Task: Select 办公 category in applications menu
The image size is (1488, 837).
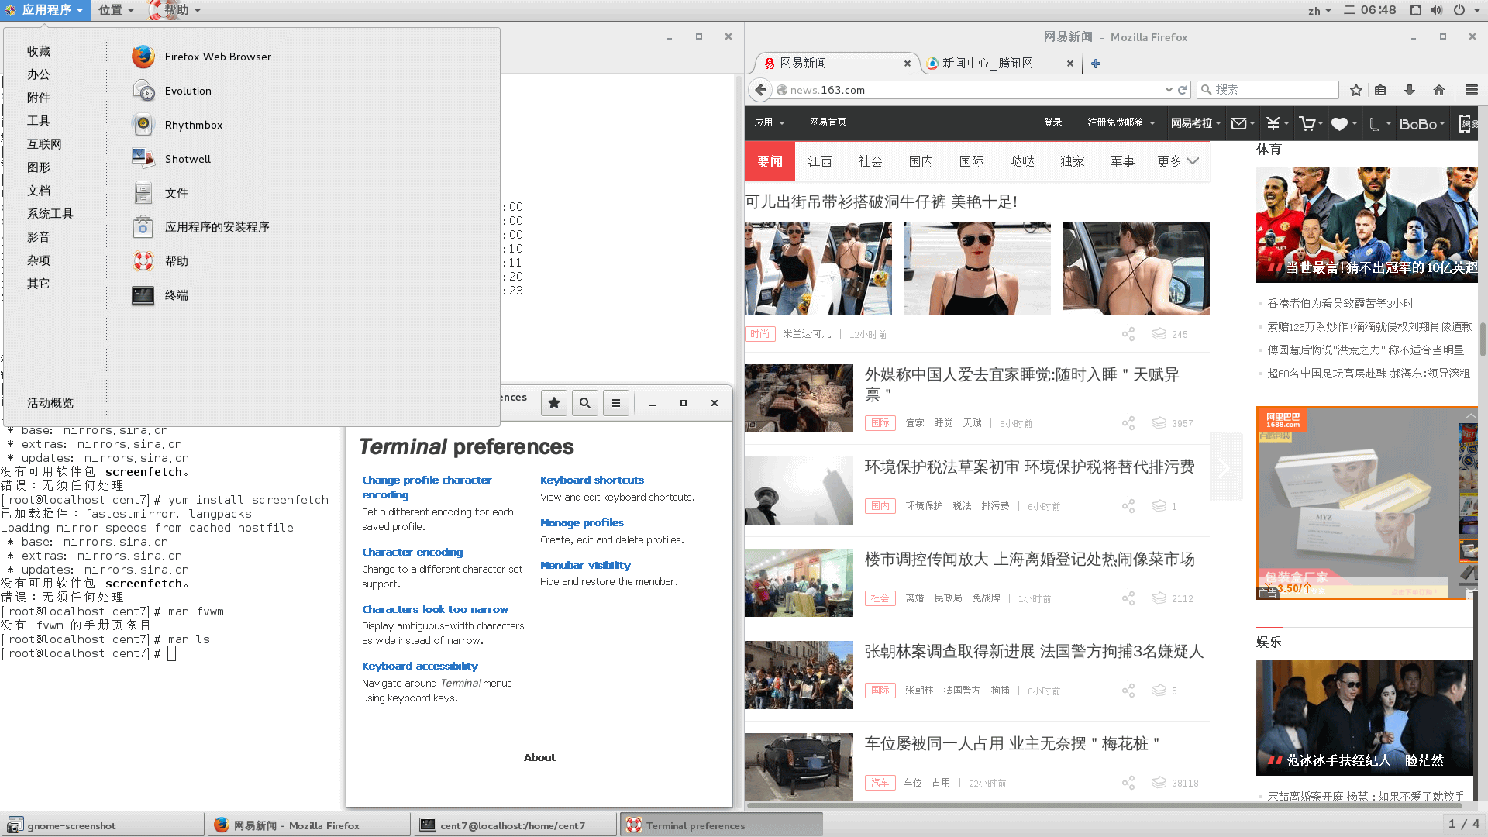Action: (x=39, y=74)
